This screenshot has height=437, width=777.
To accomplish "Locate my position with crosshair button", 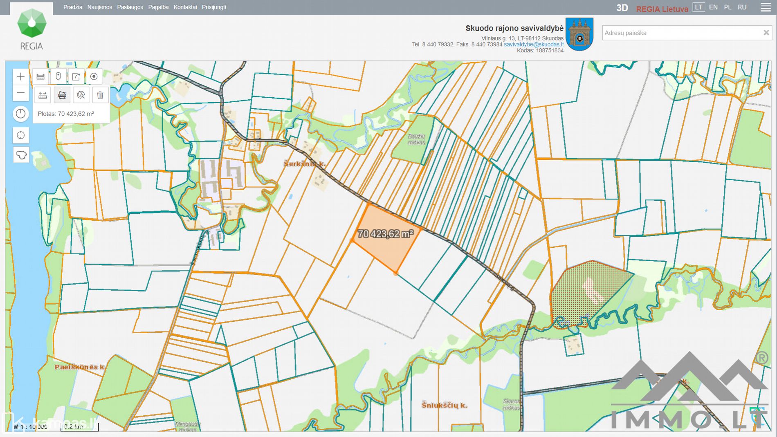I will click(x=20, y=135).
